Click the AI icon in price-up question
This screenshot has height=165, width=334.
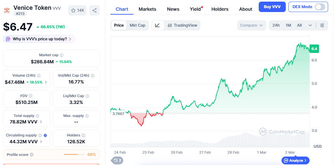point(8,39)
